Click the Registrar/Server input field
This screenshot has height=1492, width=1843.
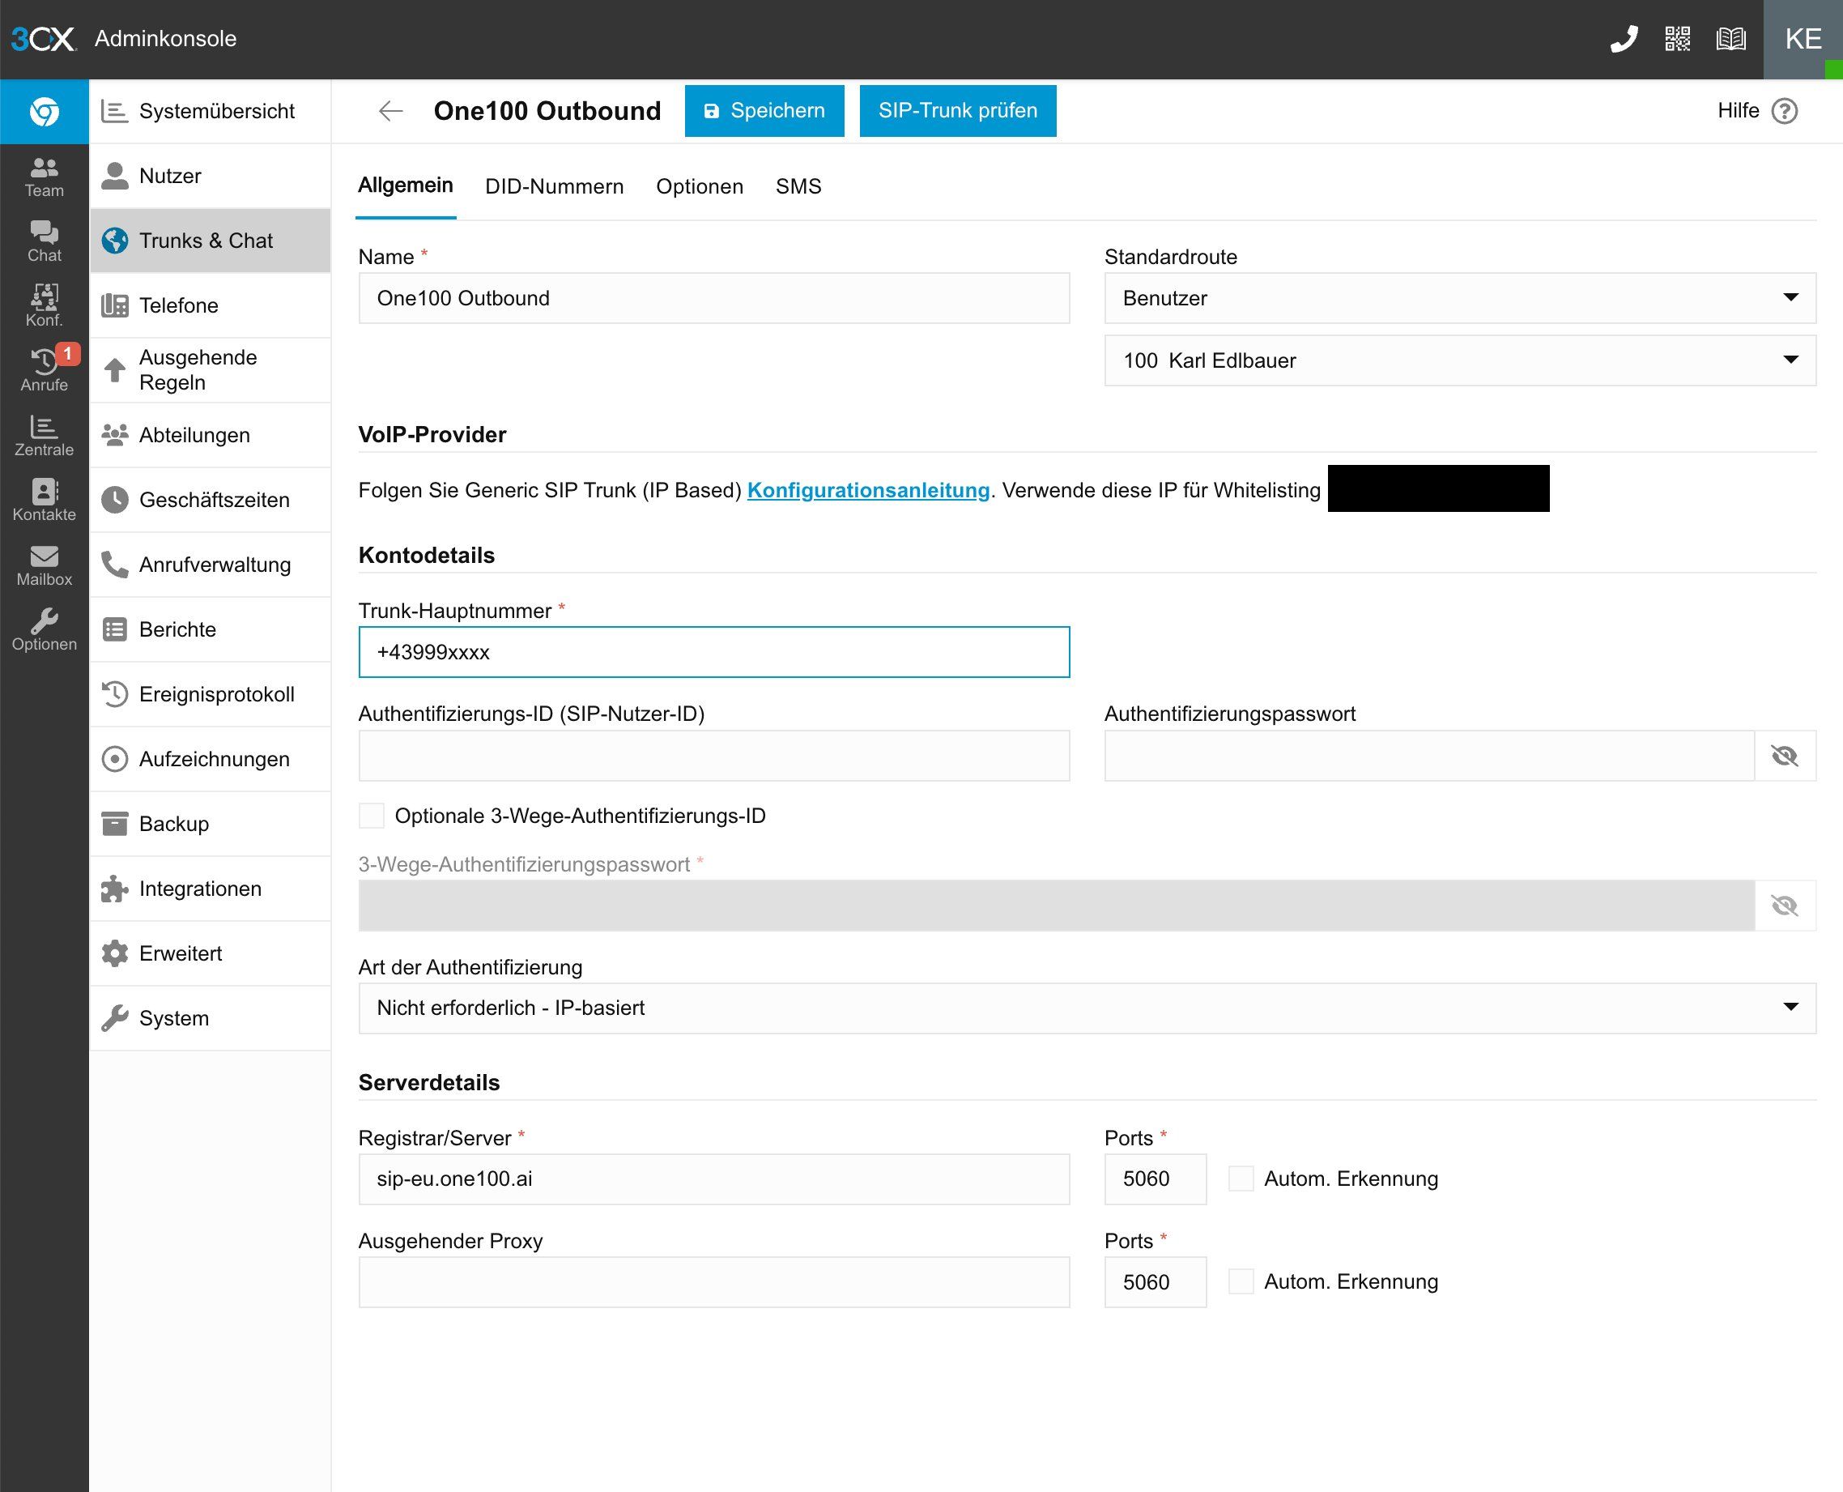(714, 1179)
